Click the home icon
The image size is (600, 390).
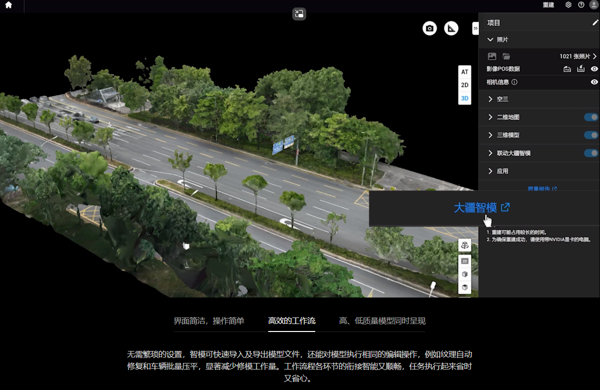point(8,5)
